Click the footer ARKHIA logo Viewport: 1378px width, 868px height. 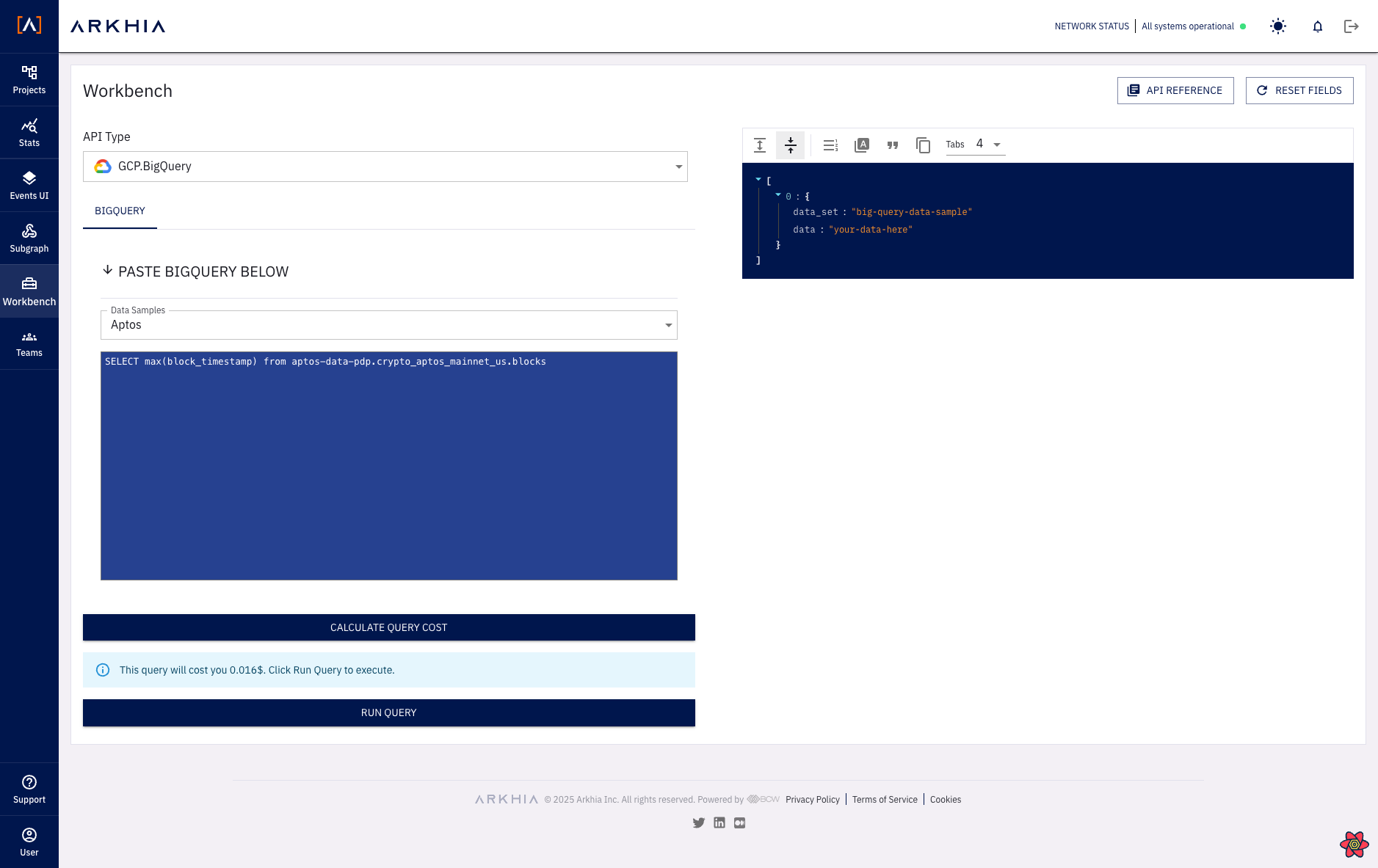pos(507,800)
